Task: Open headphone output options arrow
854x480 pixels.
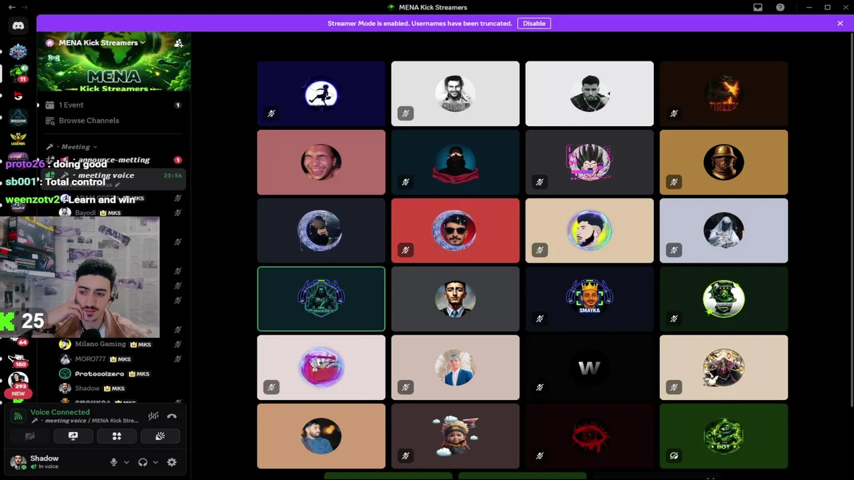Action: click(155, 462)
